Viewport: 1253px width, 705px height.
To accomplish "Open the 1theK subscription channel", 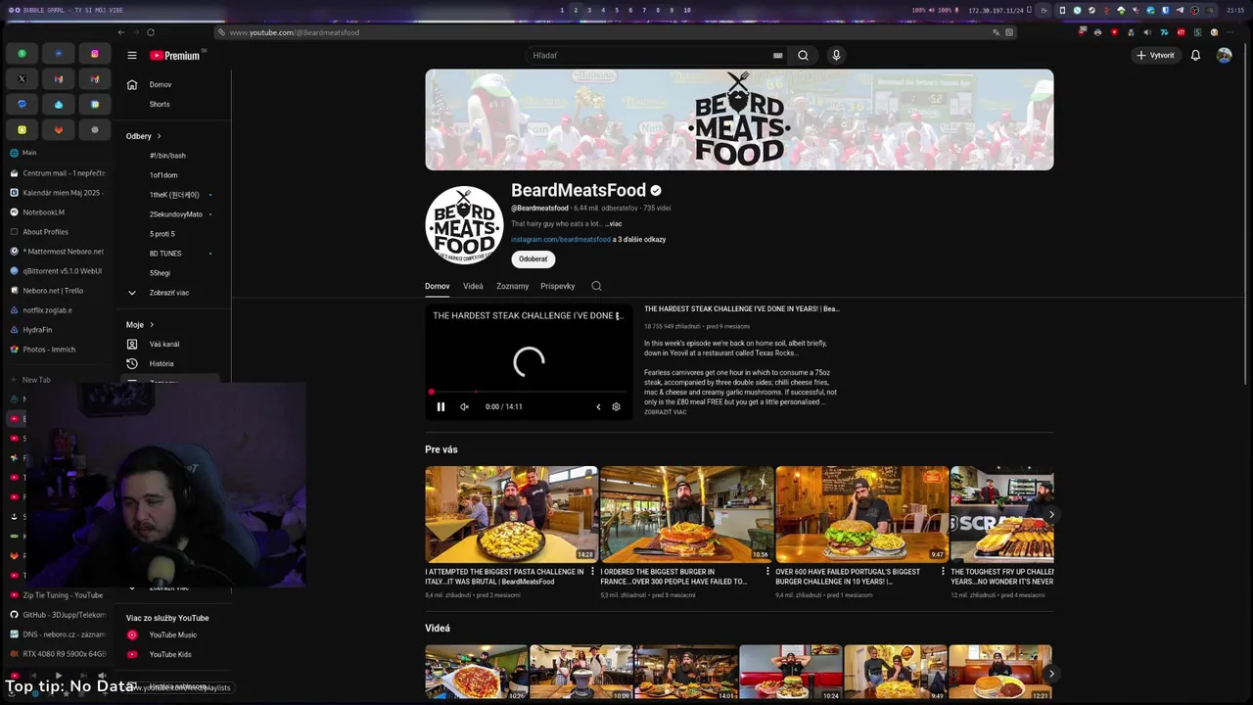I will tap(174, 195).
